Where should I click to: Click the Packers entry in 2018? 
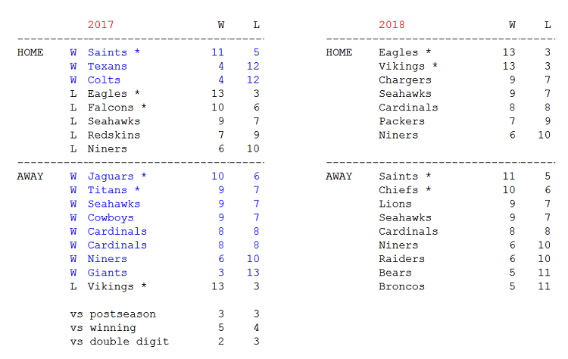coord(401,121)
